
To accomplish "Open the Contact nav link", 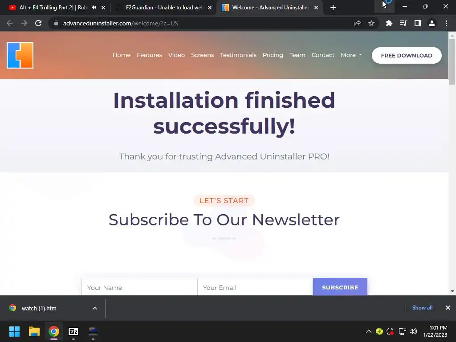I will [x=323, y=55].
